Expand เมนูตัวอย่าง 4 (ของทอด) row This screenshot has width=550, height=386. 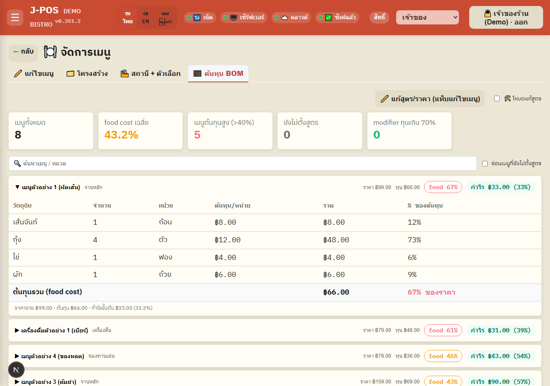point(275,356)
